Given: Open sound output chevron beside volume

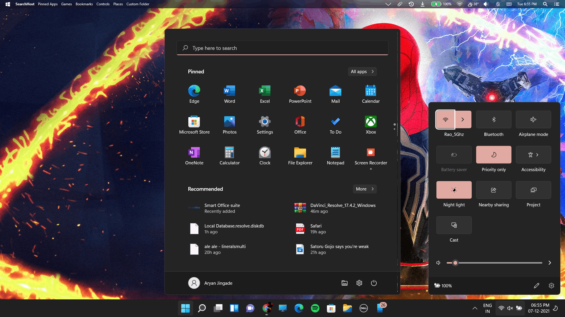Looking at the screenshot, I should click(549, 263).
